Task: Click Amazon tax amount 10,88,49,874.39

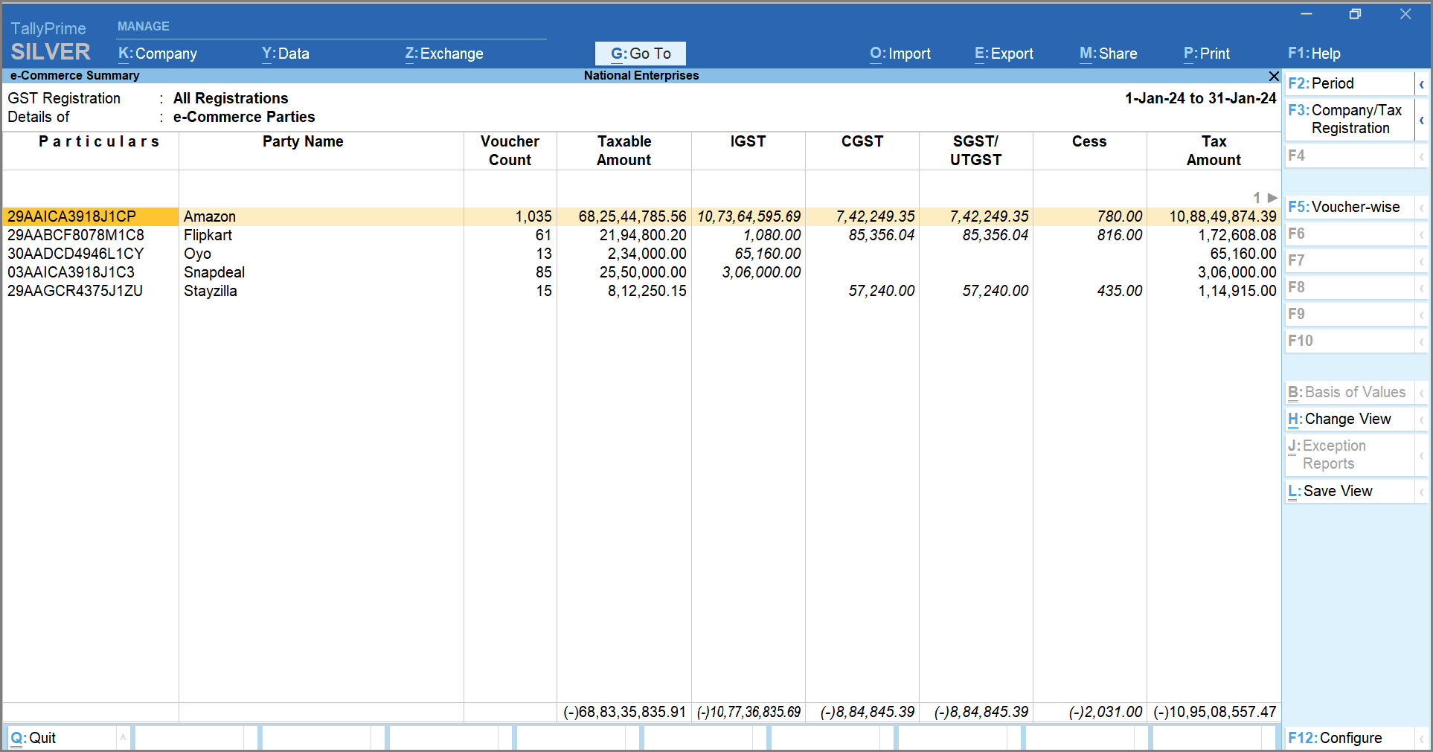Action: click(x=1222, y=216)
